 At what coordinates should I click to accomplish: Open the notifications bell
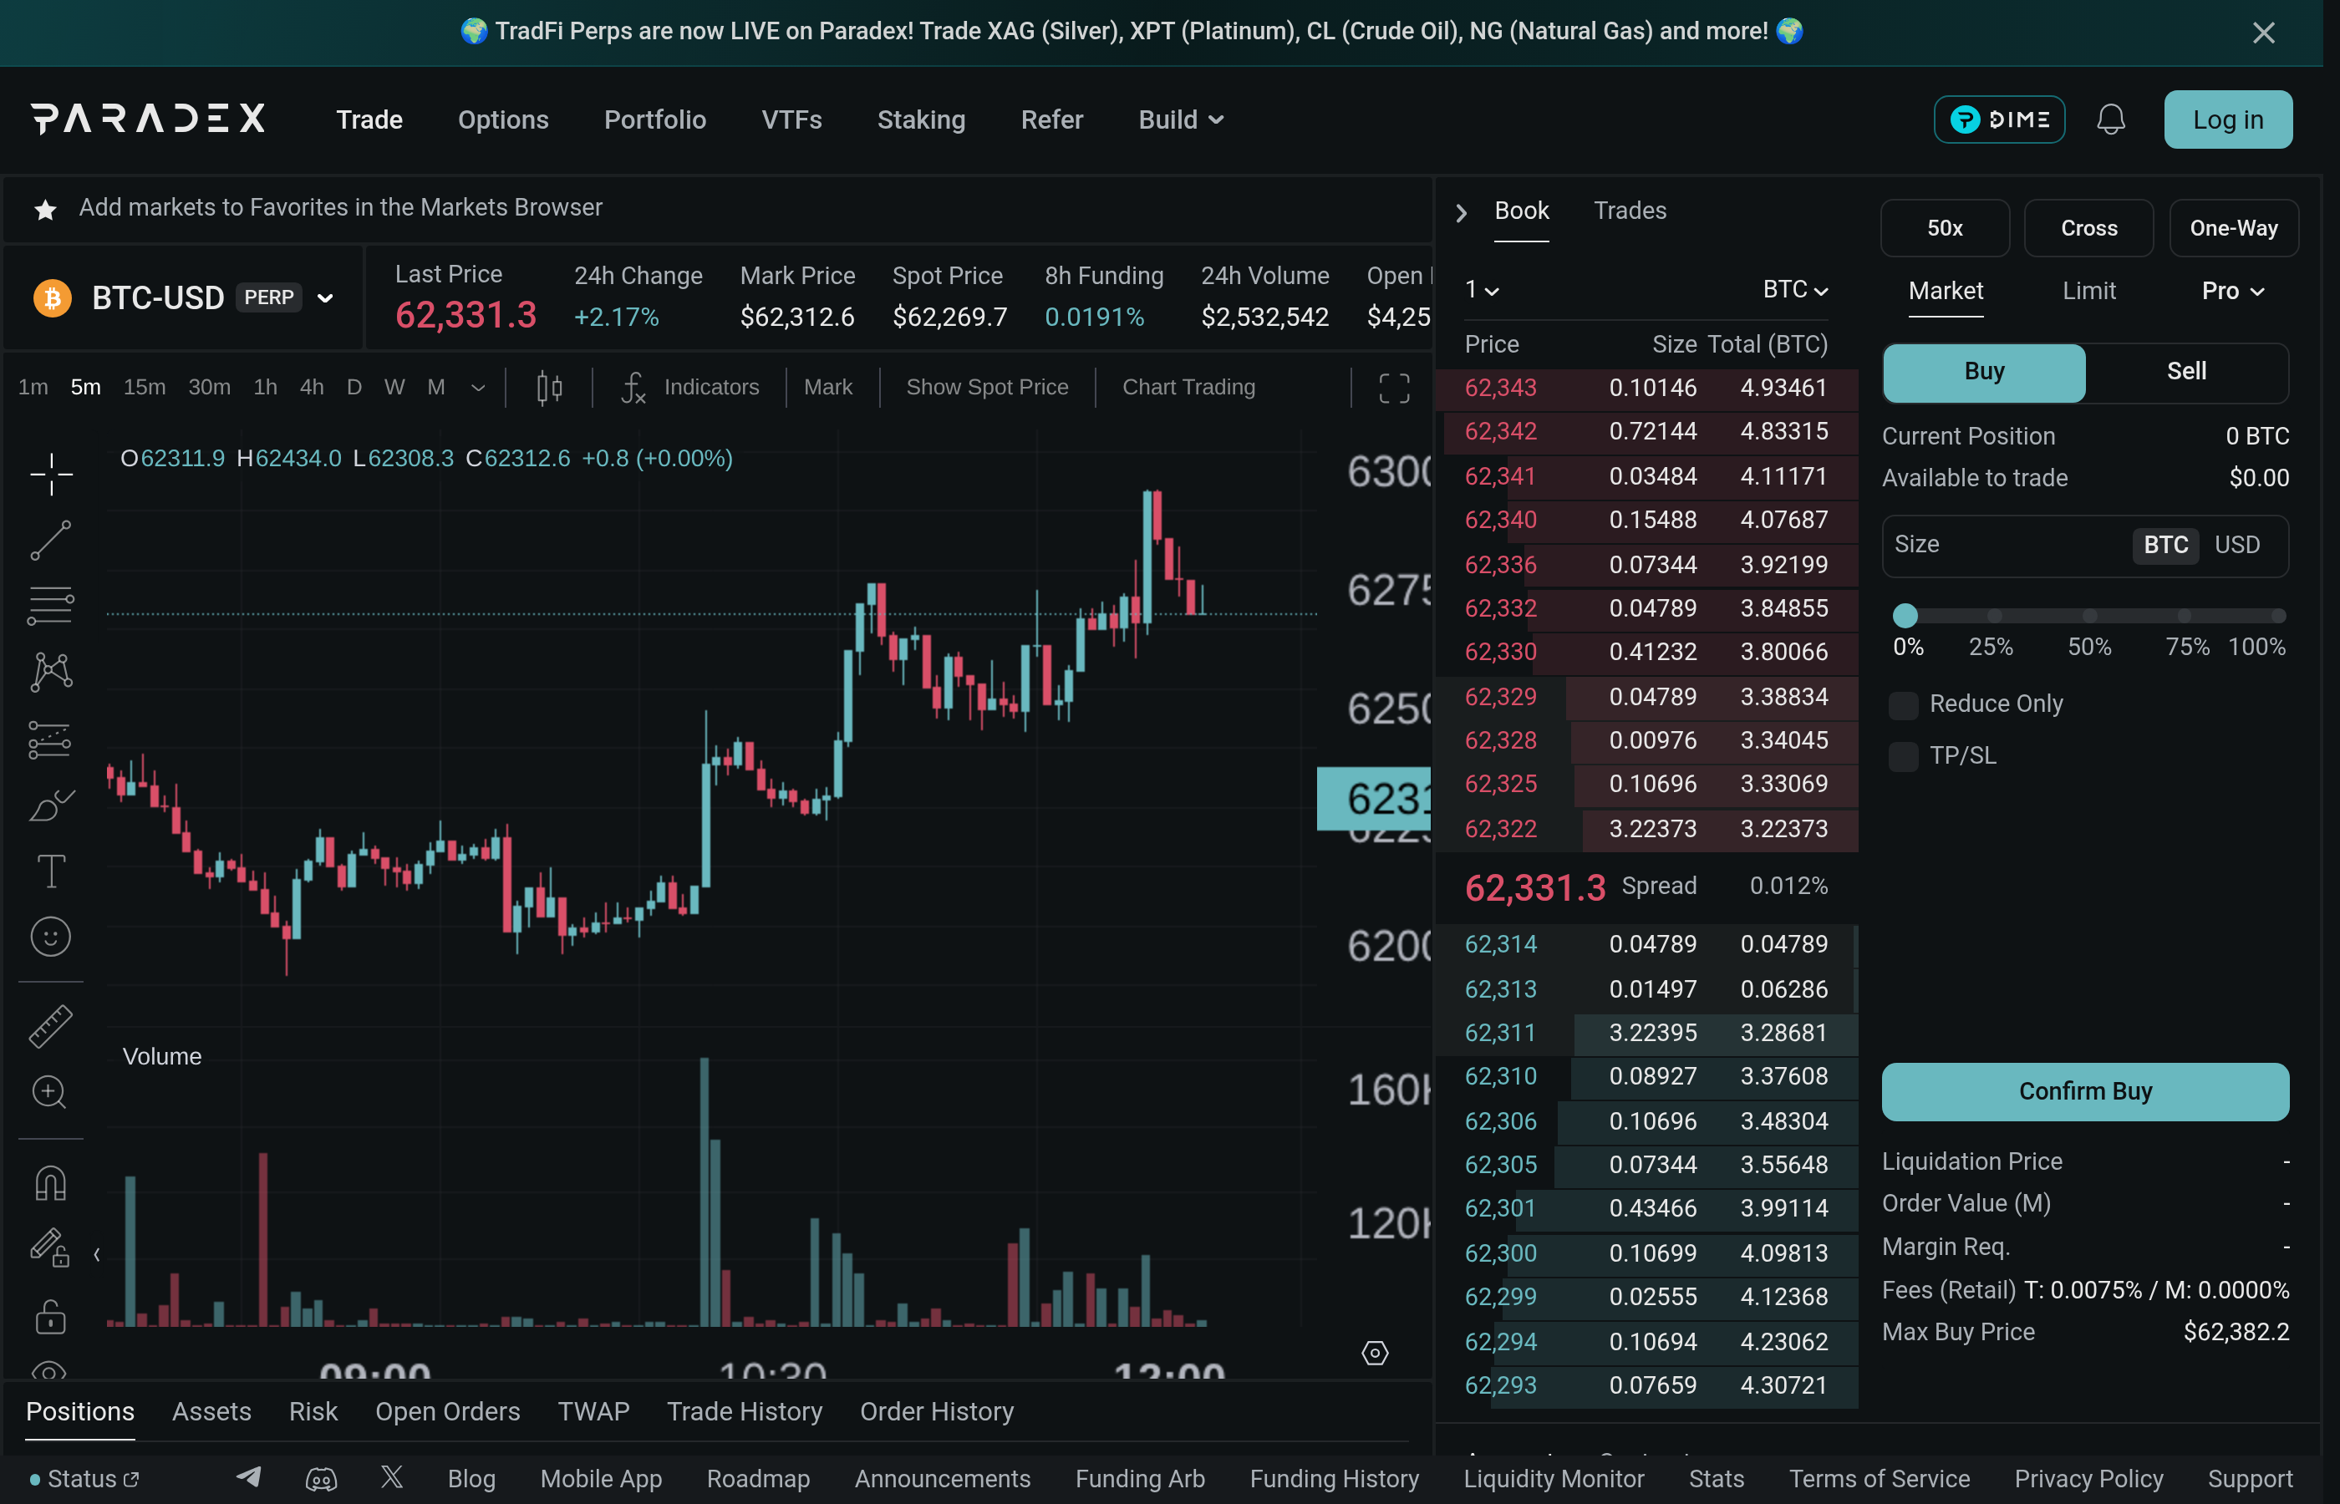pos(2110,119)
